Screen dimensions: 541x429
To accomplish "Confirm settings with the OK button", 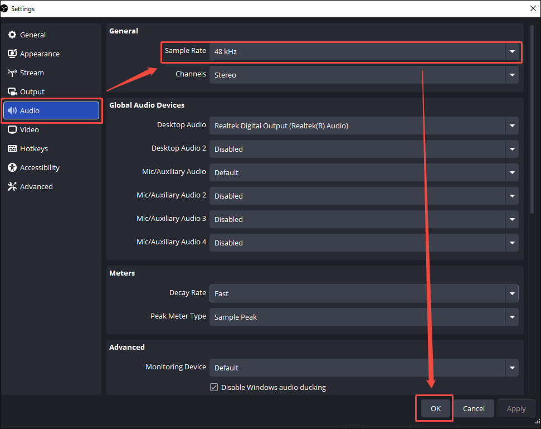I will click(434, 408).
